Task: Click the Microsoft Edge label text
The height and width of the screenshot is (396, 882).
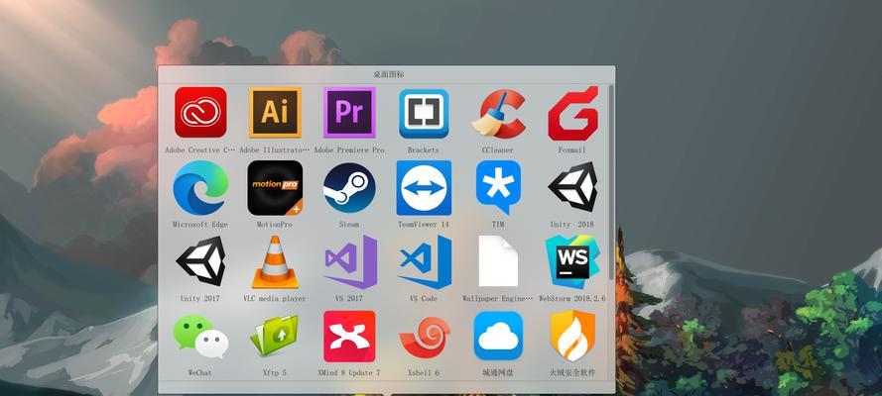Action: [x=200, y=225]
